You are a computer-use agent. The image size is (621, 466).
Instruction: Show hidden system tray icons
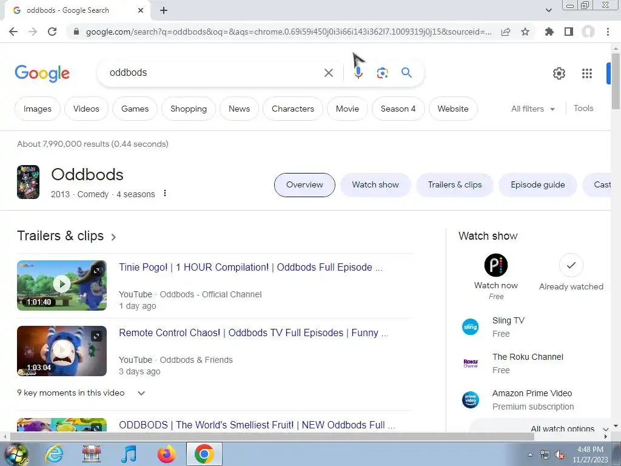click(x=530, y=454)
